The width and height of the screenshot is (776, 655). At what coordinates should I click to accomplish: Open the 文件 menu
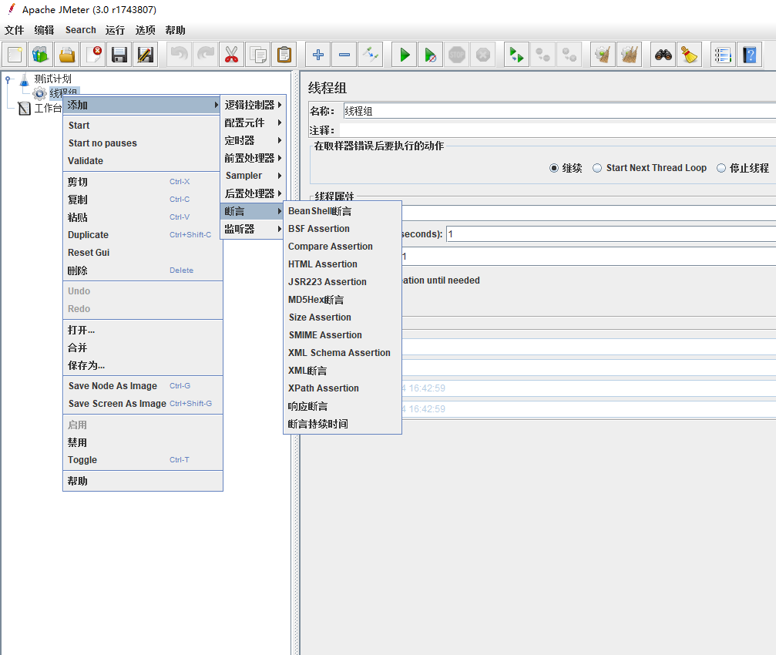(15, 30)
